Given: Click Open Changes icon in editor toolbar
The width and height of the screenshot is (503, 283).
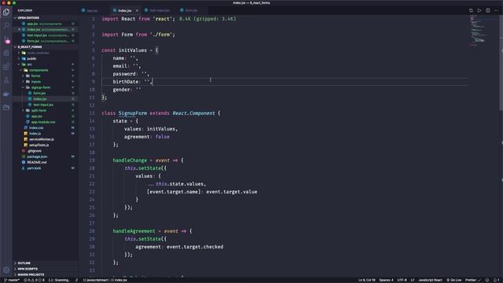Looking at the screenshot, I should pos(471,10).
